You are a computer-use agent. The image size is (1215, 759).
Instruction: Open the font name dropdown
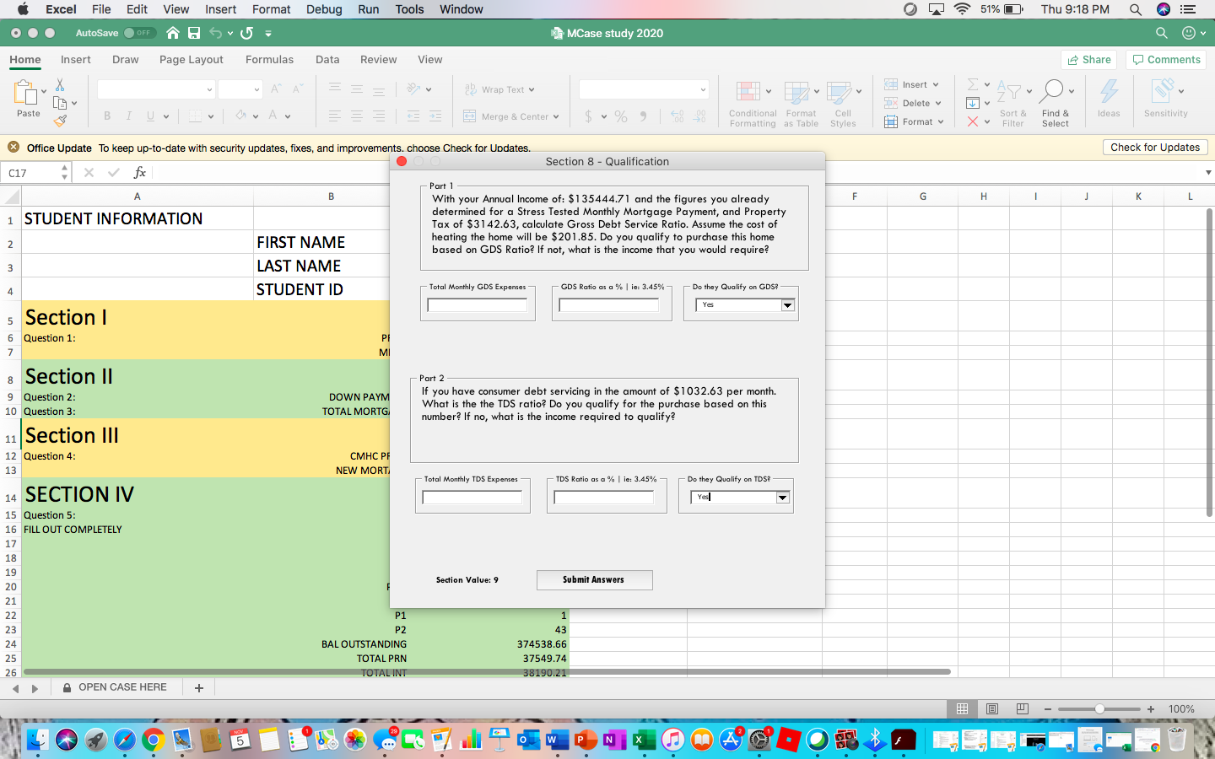coord(209,89)
